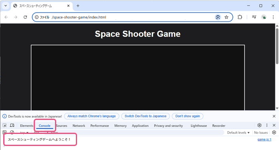The image size is (279, 150).
Task: Switch to the Recorder tab
Action: click(219, 126)
